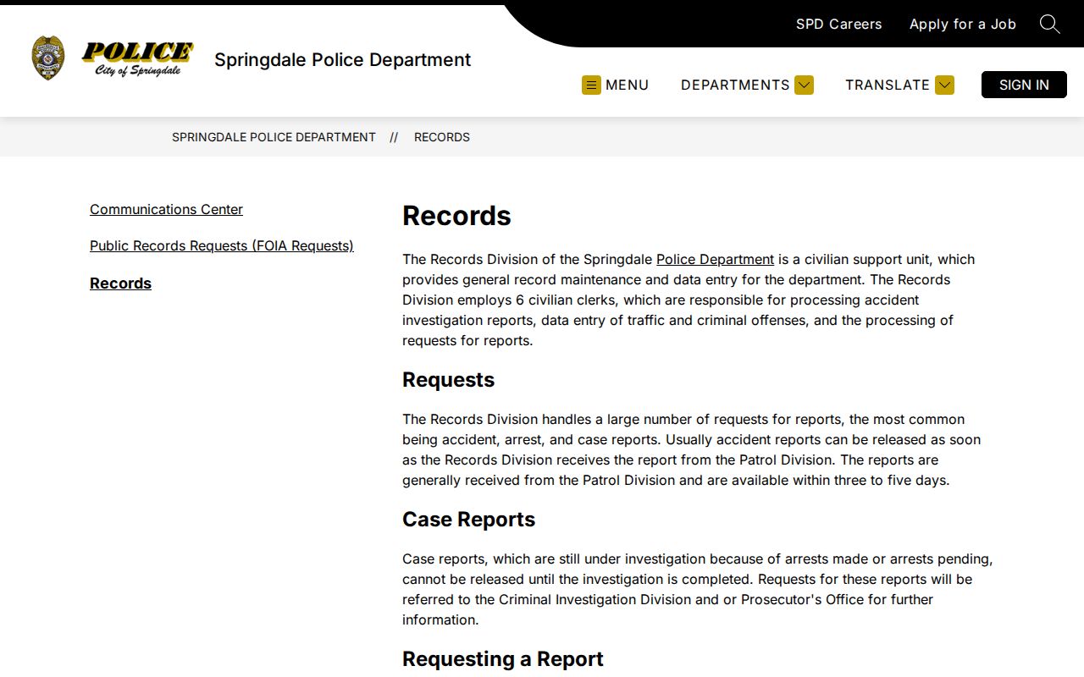Expand the Departments chevron
The height and width of the screenshot is (677, 1084).
click(804, 85)
